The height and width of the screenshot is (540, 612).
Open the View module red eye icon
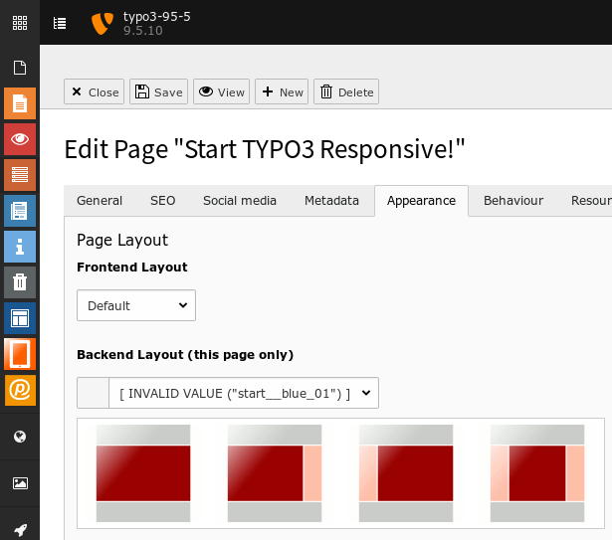coord(20,139)
